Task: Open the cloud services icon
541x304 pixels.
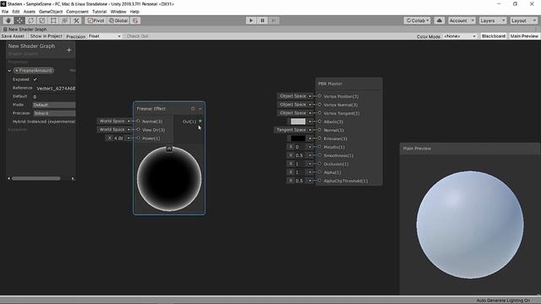Action: [x=440, y=20]
